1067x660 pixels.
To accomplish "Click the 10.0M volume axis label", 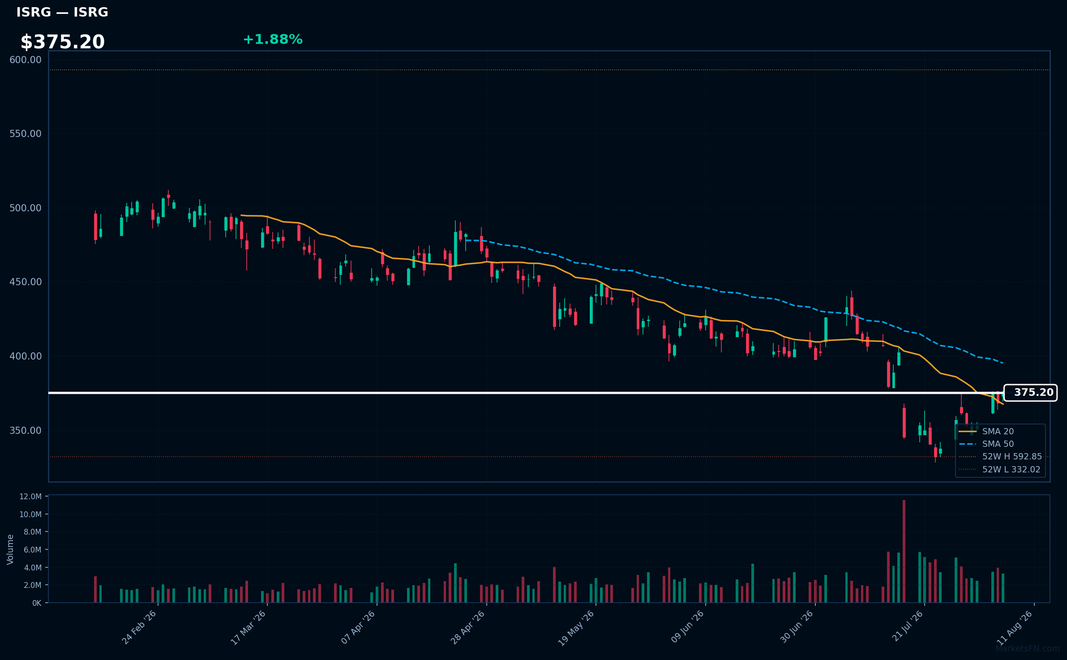I will (30, 514).
